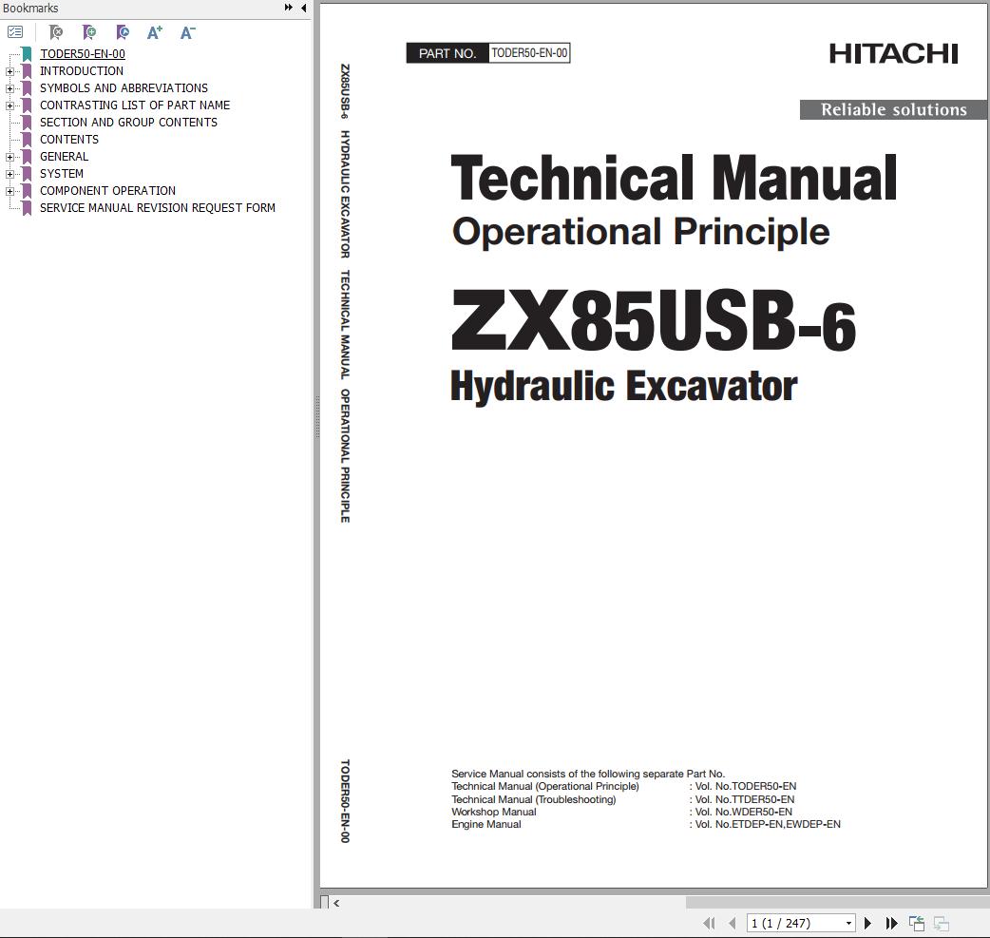Click the Vol. No.WDER50-EN text
The height and width of the screenshot is (938, 990).
[x=743, y=812]
